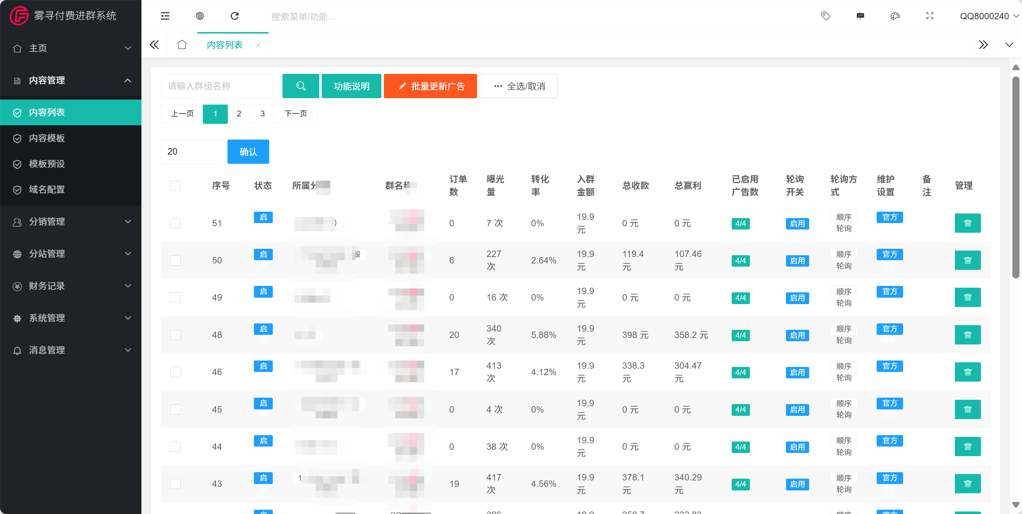Toggle 启用 polling switch for row 48

coord(797,335)
